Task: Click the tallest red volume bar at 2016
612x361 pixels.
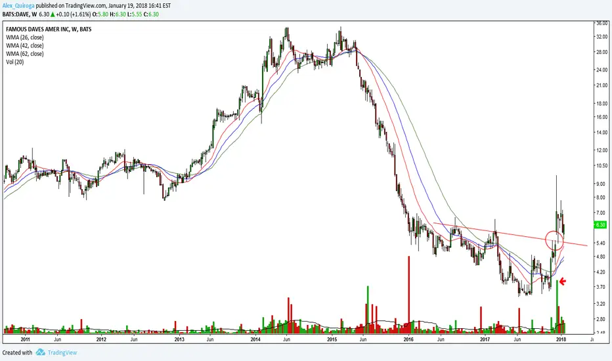Action: (409, 295)
